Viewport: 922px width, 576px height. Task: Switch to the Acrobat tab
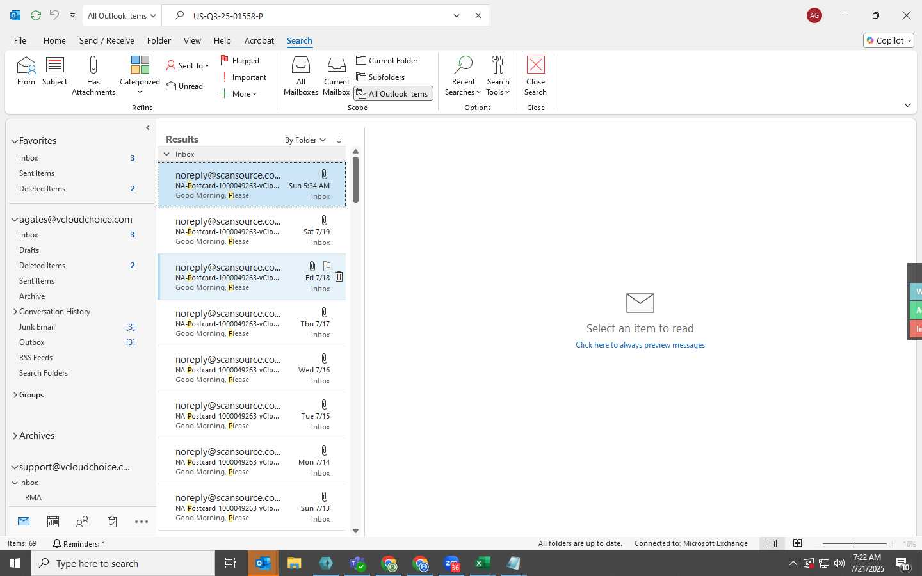coord(259,40)
